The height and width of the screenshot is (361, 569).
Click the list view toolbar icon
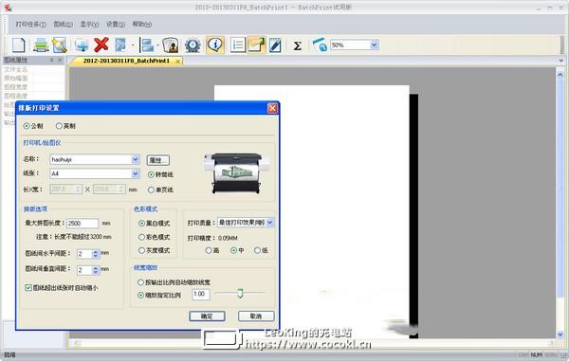[238, 45]
